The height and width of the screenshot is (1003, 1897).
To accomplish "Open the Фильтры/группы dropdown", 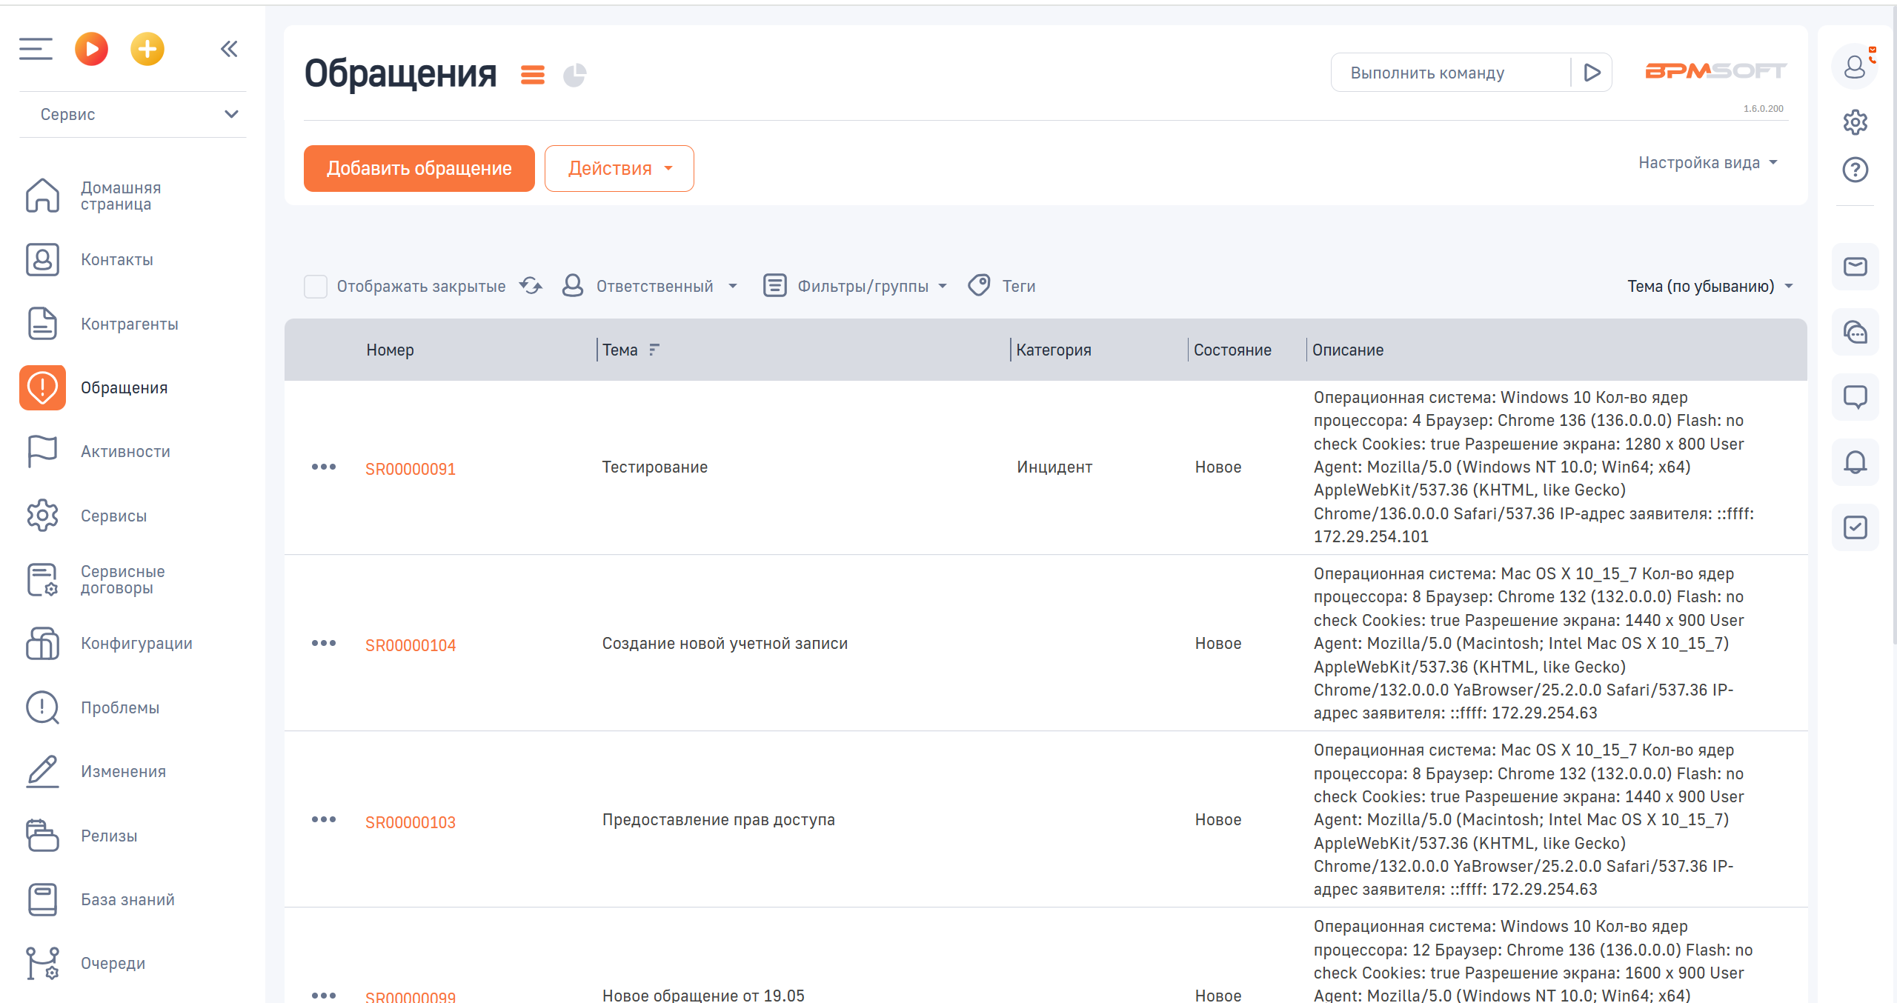I will (x=855, y=286).
